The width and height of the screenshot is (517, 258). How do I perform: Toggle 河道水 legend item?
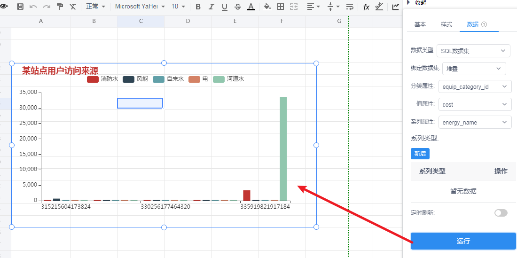pyautogui.click(x=228, y=79)
